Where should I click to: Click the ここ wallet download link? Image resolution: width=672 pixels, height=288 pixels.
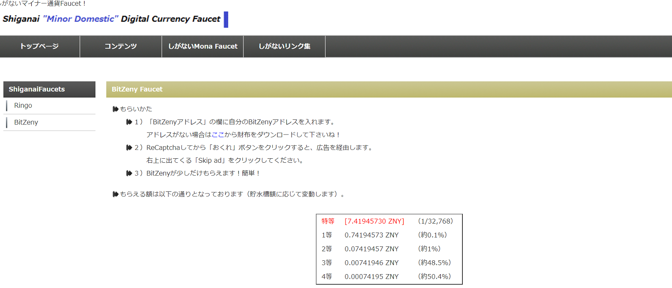(218, 135)
